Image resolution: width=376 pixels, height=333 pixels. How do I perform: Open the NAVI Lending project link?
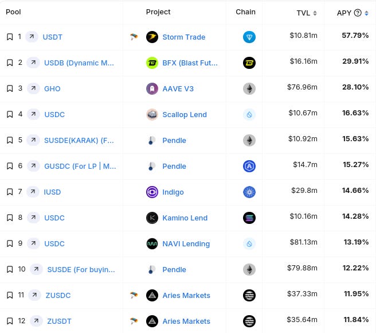tap(186, 243)
